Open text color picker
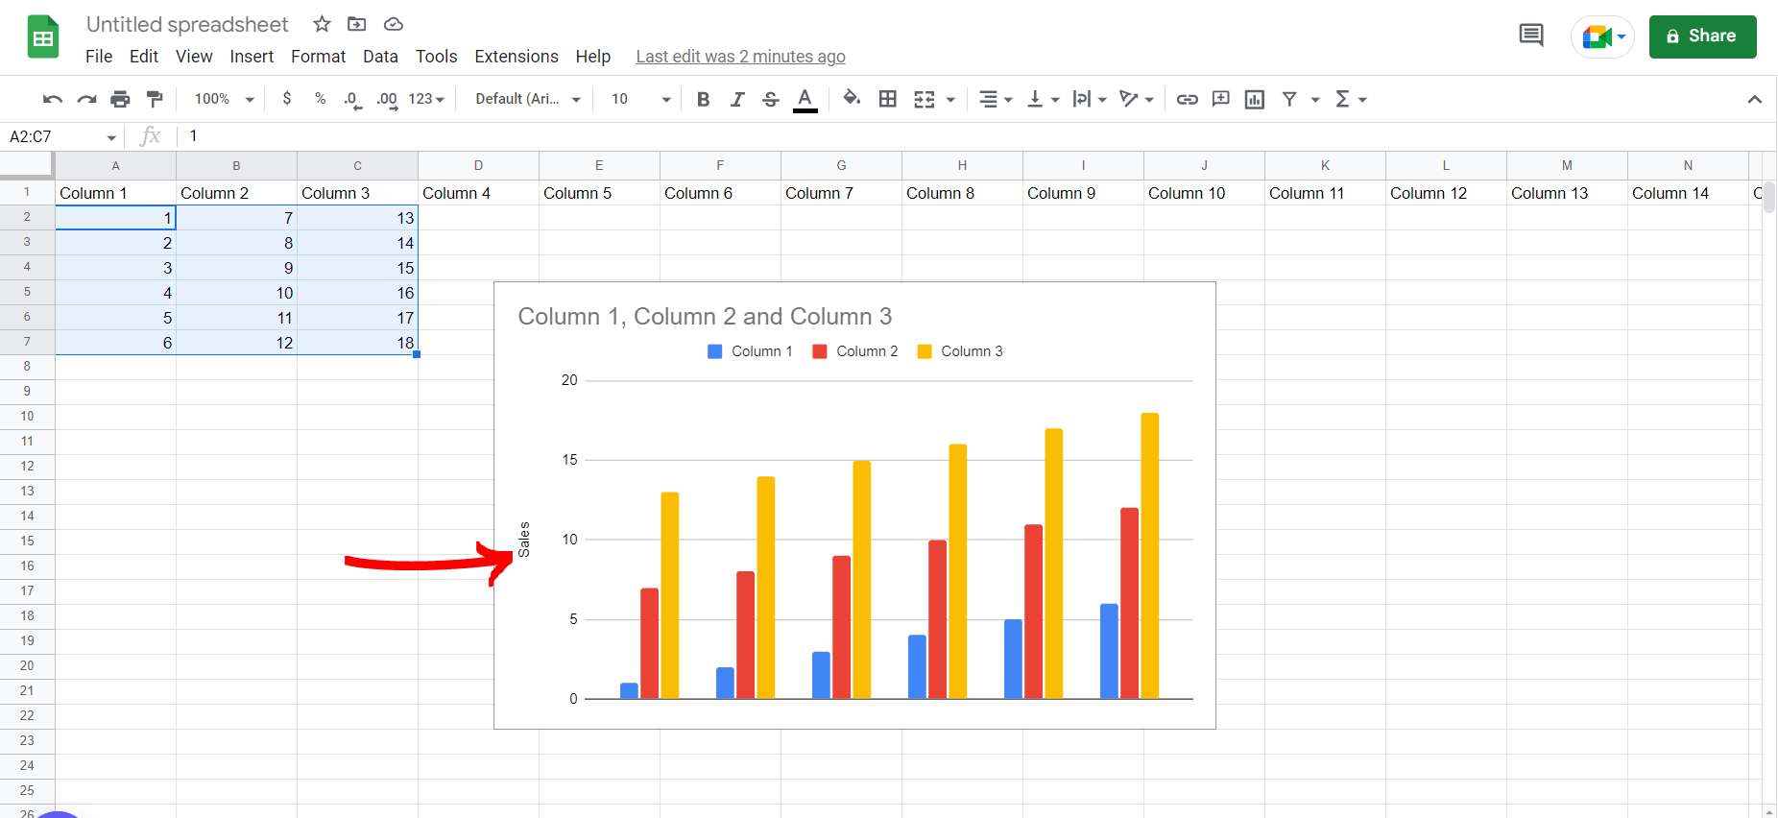Viewport: 1778px width, 818px height. coord(805,100)
